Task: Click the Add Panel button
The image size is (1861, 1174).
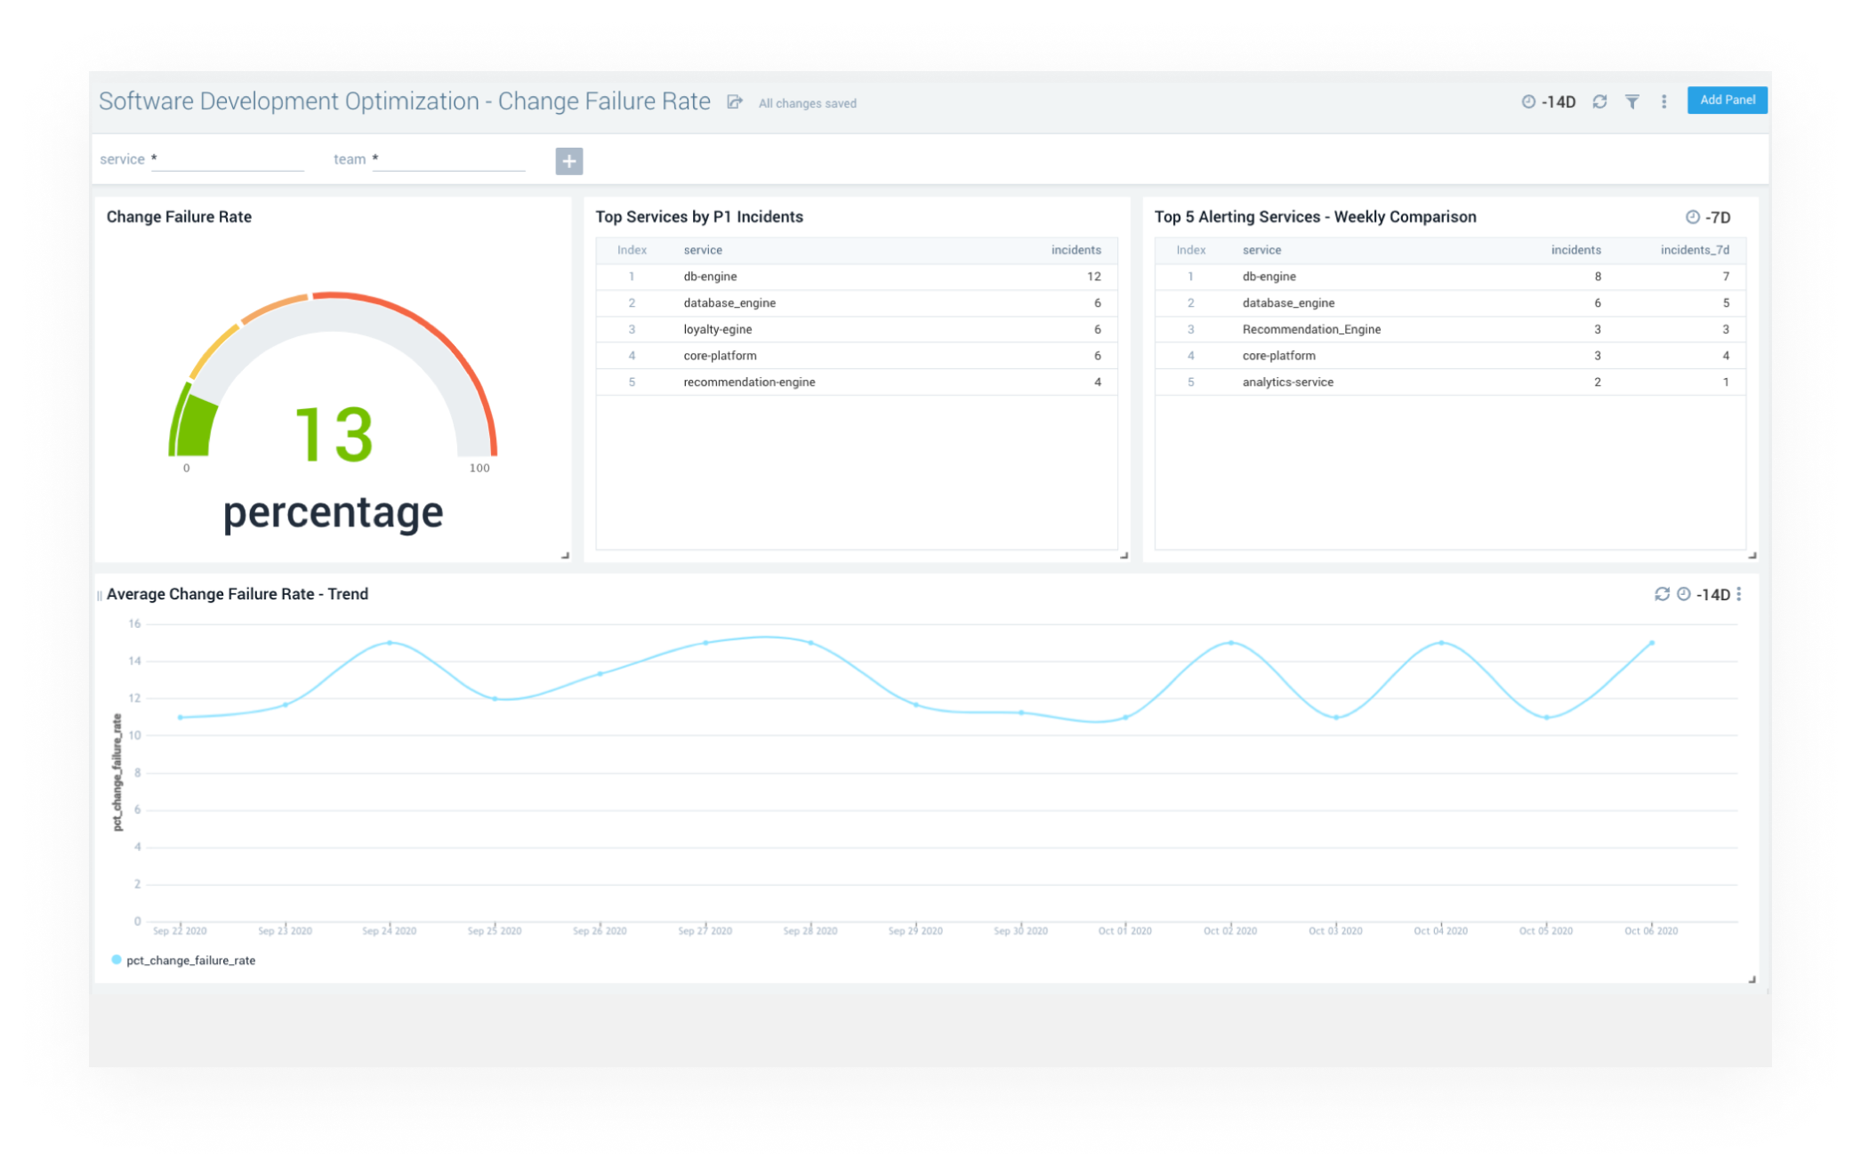Action: coord(1727,101)
